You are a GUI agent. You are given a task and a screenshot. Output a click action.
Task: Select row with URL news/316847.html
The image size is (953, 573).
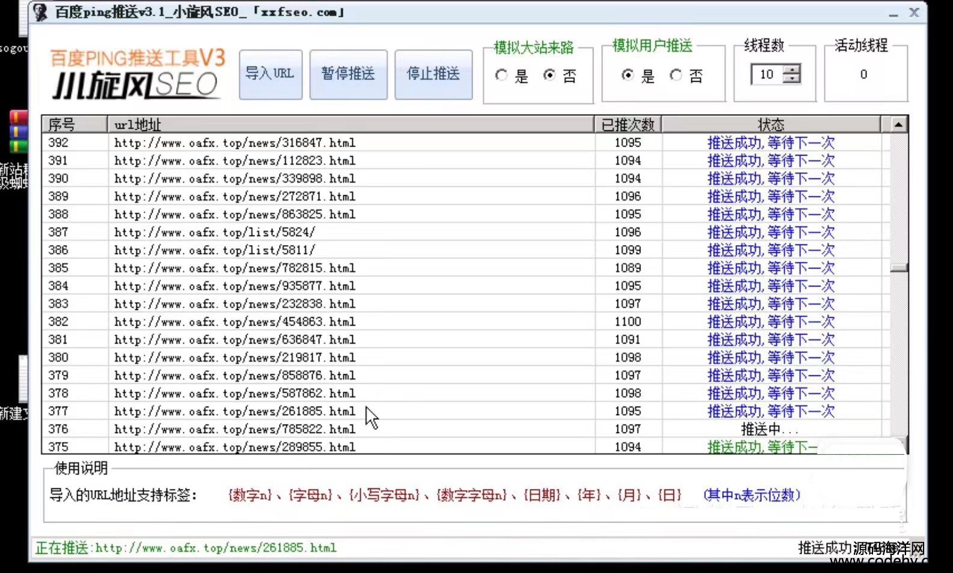click(466, 143)
